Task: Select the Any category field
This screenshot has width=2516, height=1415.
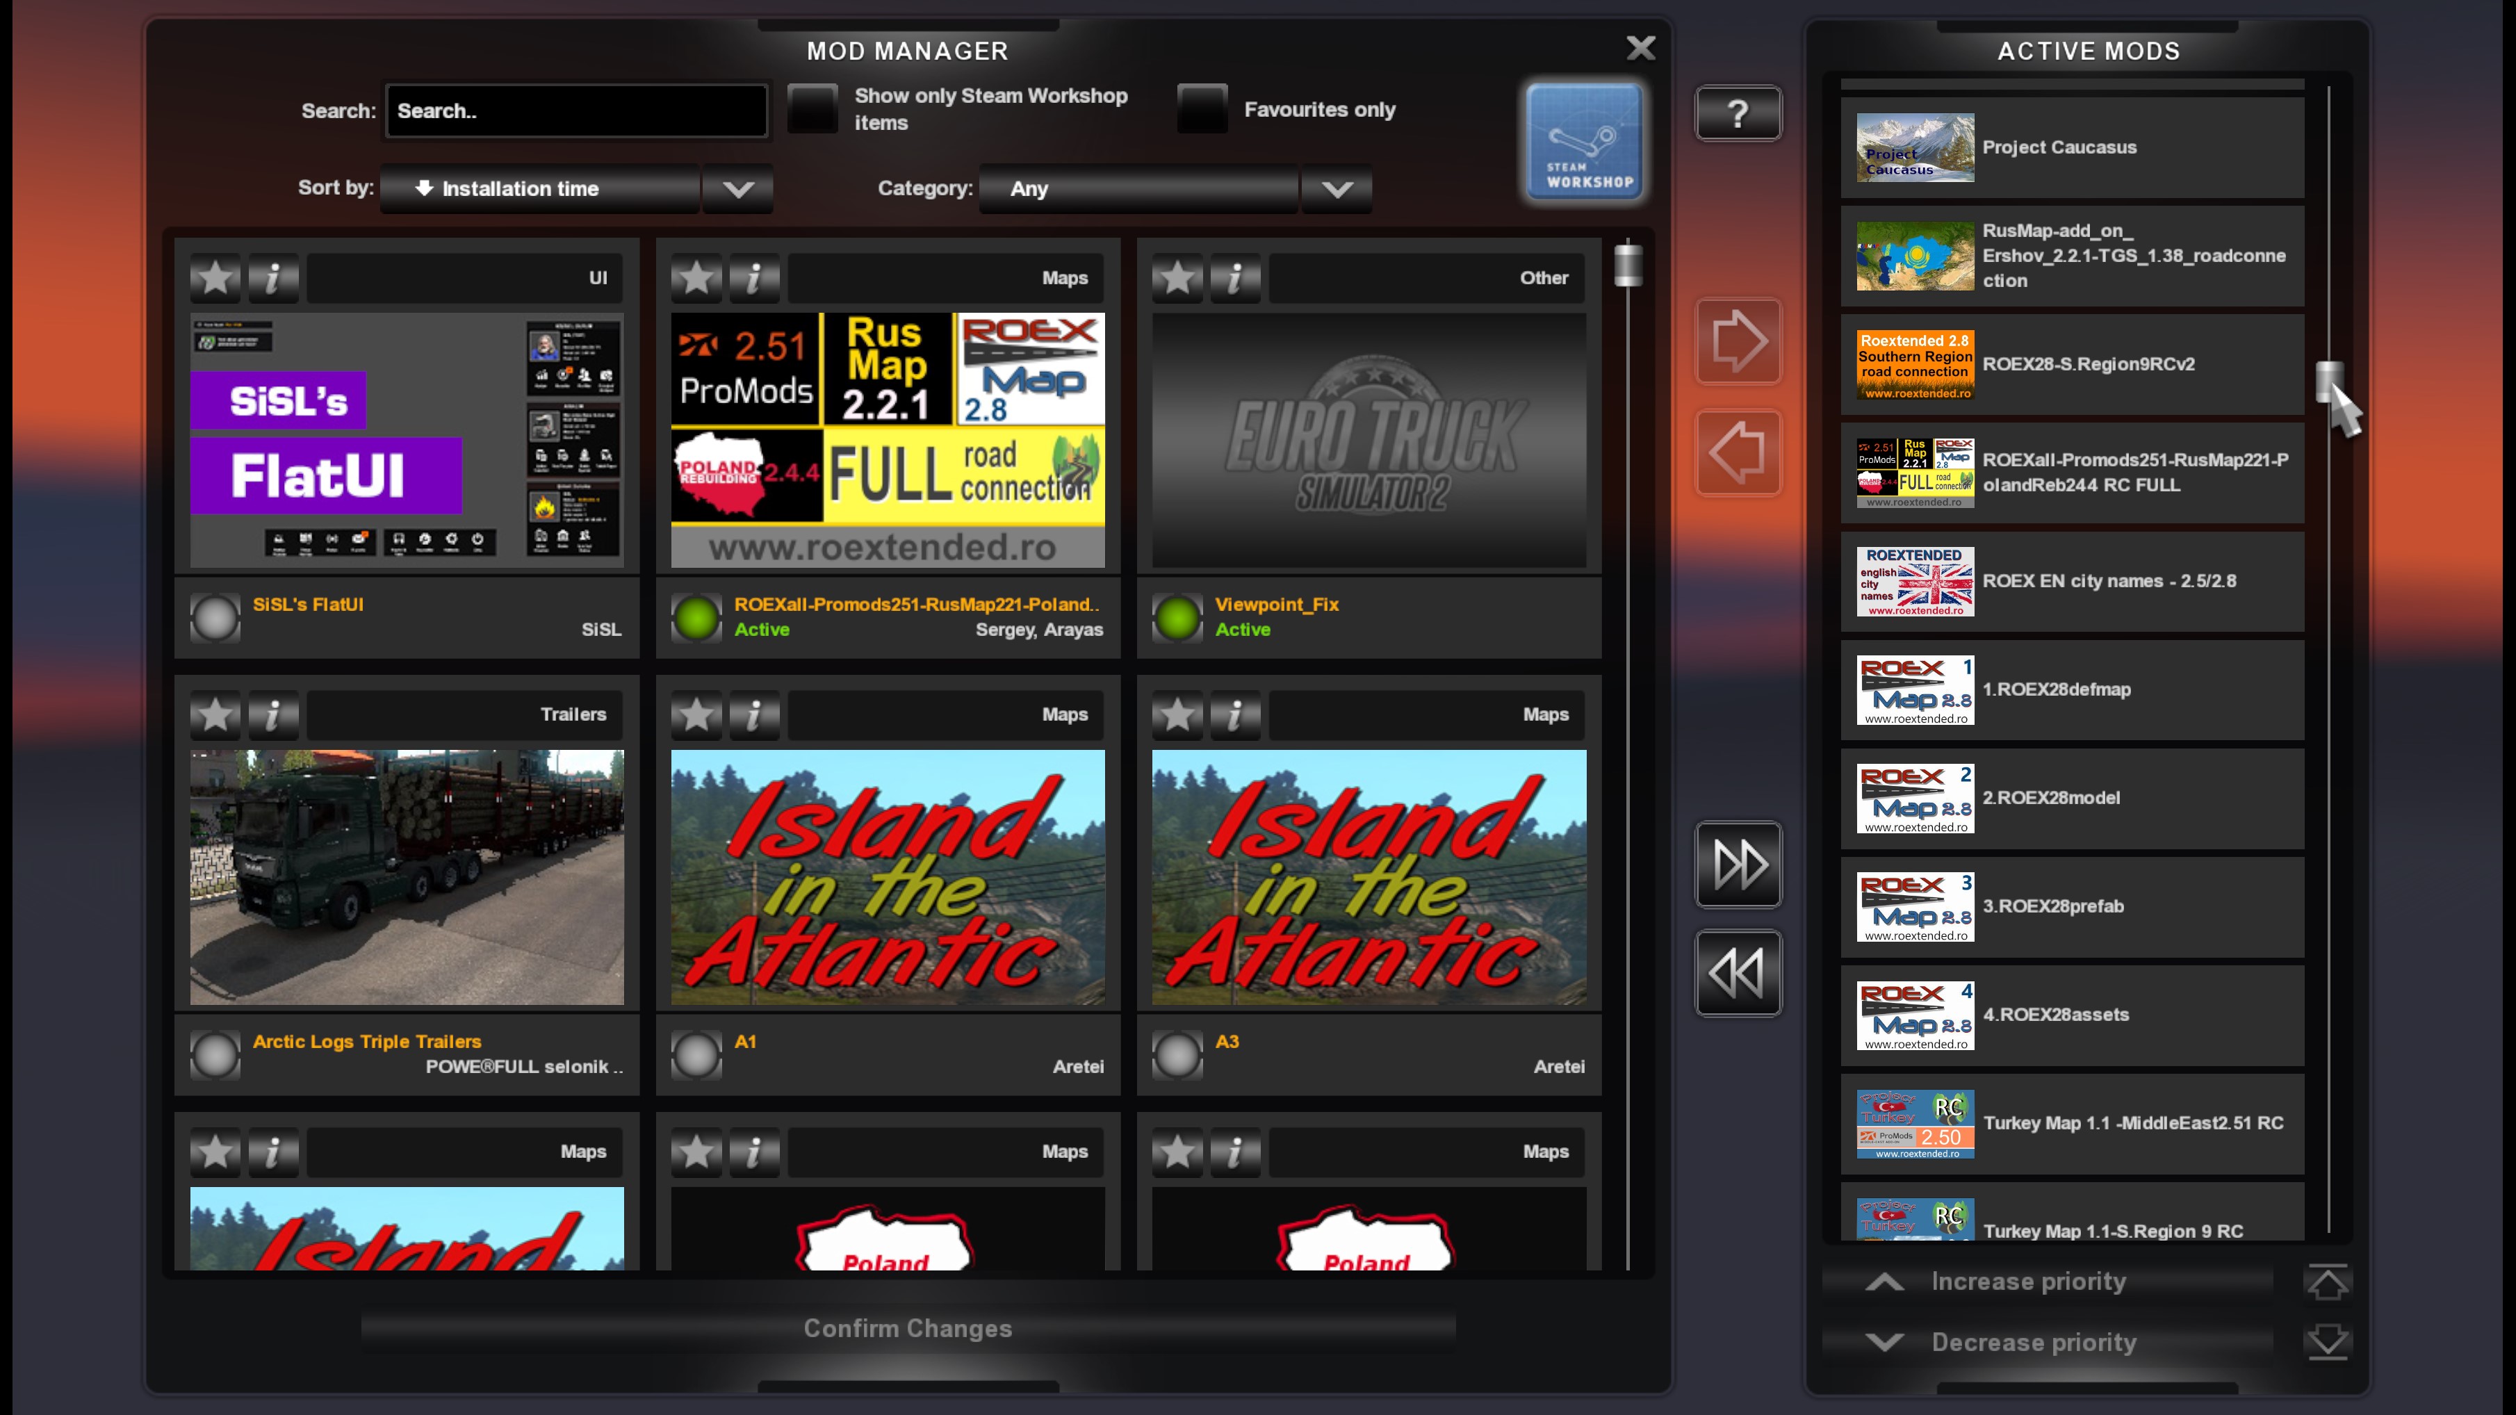Action: click(x=1139, y=188)
